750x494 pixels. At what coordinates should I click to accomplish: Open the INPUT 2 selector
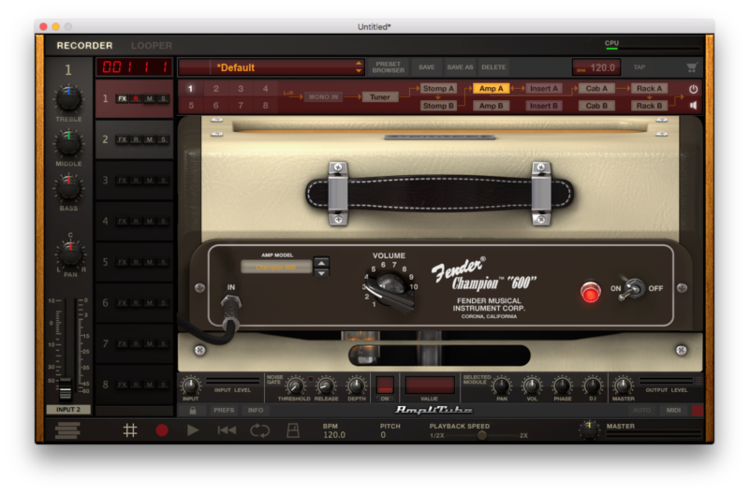click(x=68, y=410)
